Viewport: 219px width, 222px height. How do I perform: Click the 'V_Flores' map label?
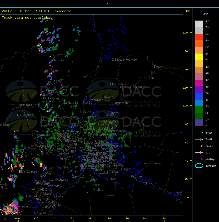point(40,213)
